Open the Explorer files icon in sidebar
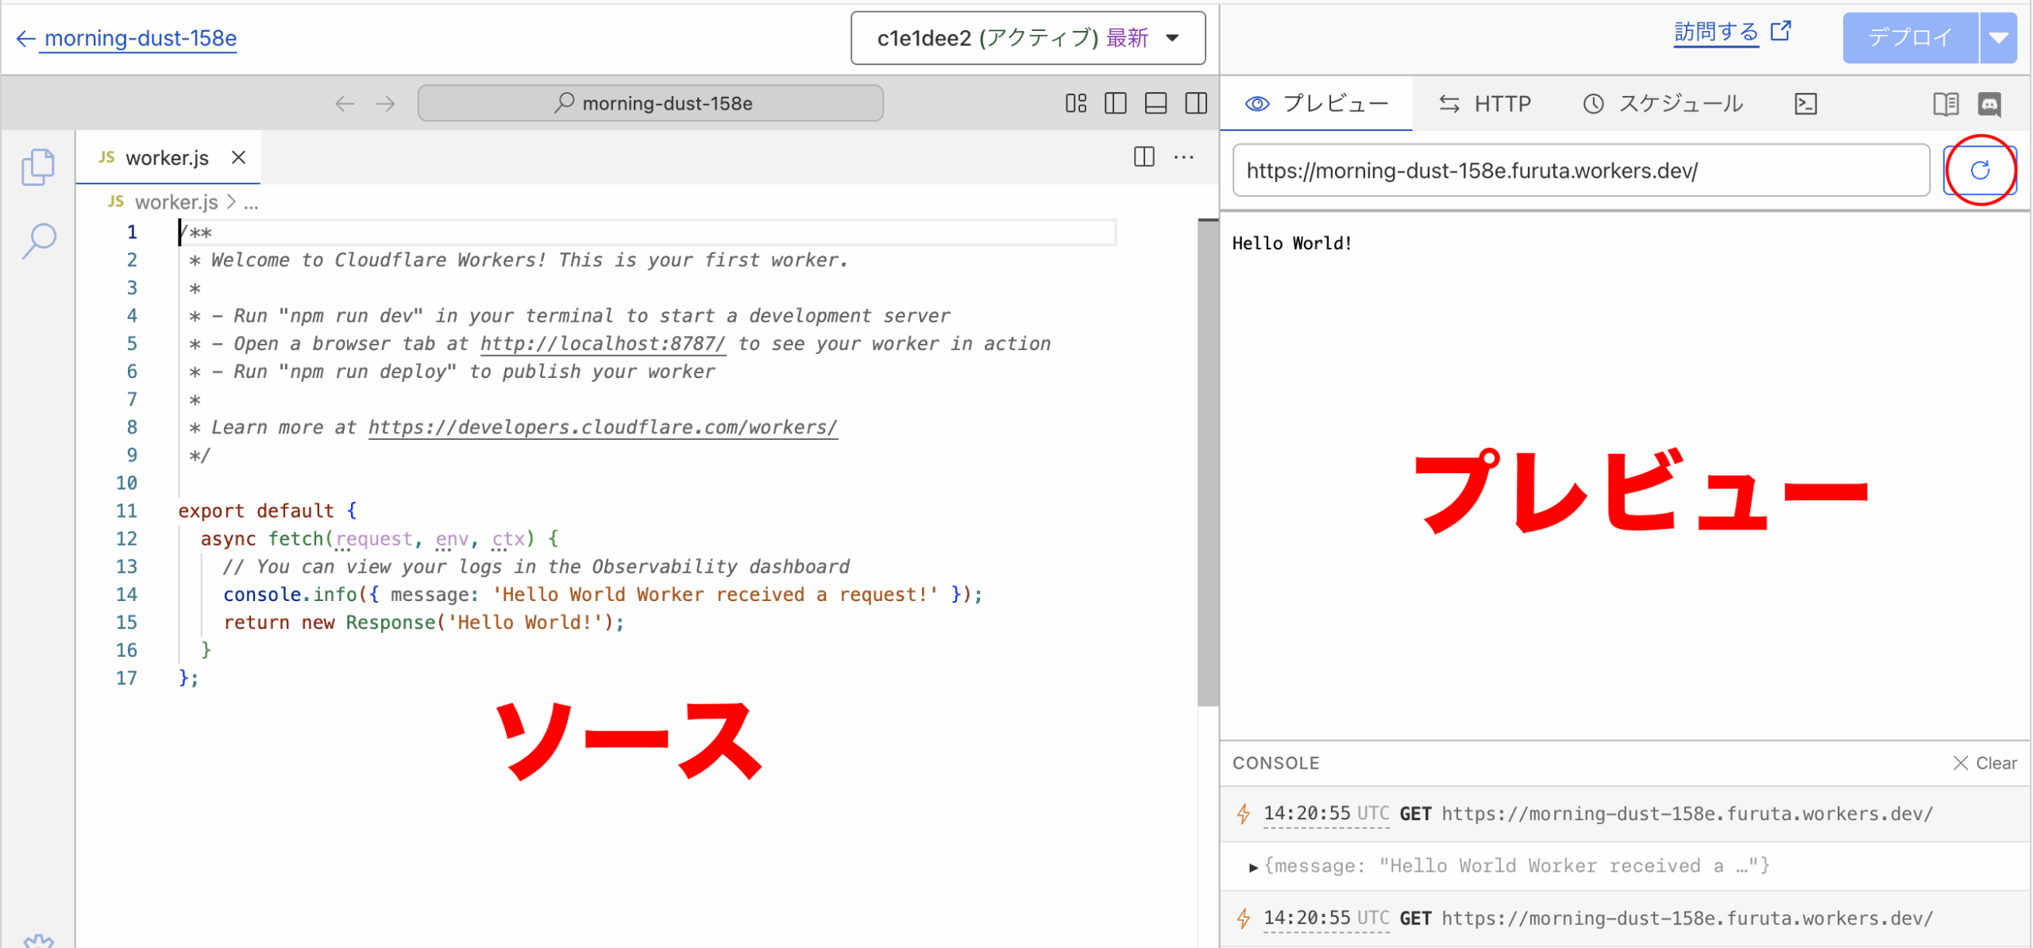 click(38, 167)
